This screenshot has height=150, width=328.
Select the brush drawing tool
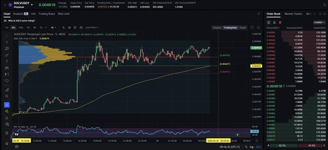[x=7, y=55]
